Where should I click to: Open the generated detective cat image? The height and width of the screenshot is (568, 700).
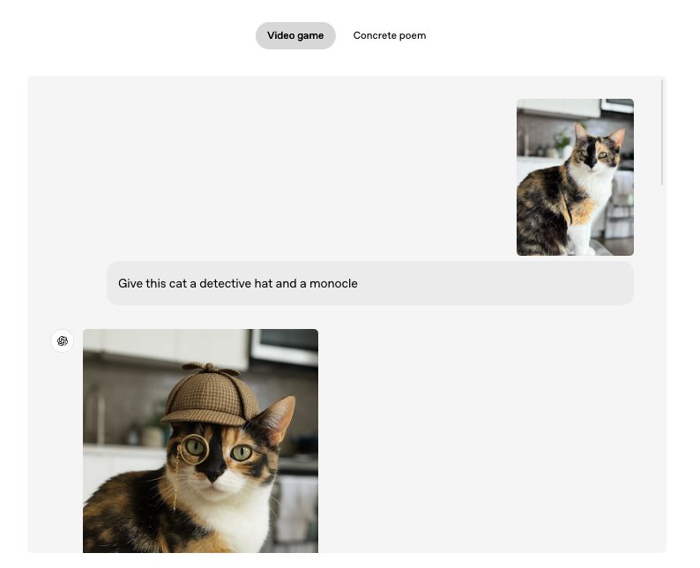(x=200, y=440)
